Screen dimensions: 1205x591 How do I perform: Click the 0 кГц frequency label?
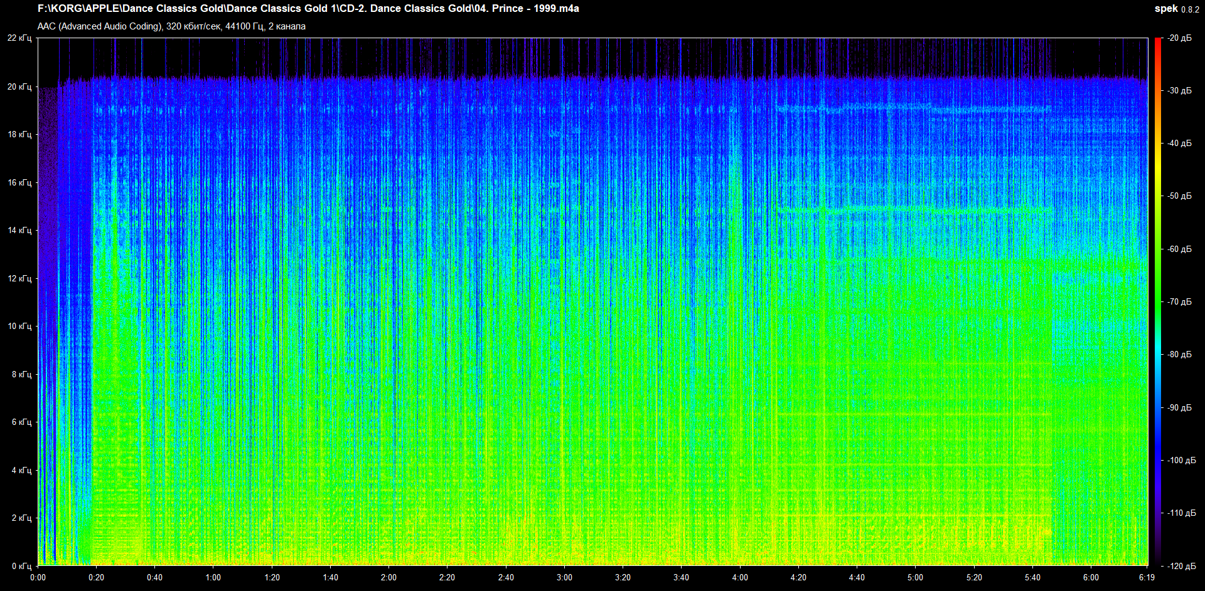21,566
